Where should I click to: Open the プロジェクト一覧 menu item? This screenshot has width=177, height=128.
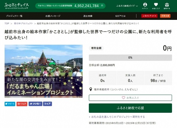(x=14, y=16)
